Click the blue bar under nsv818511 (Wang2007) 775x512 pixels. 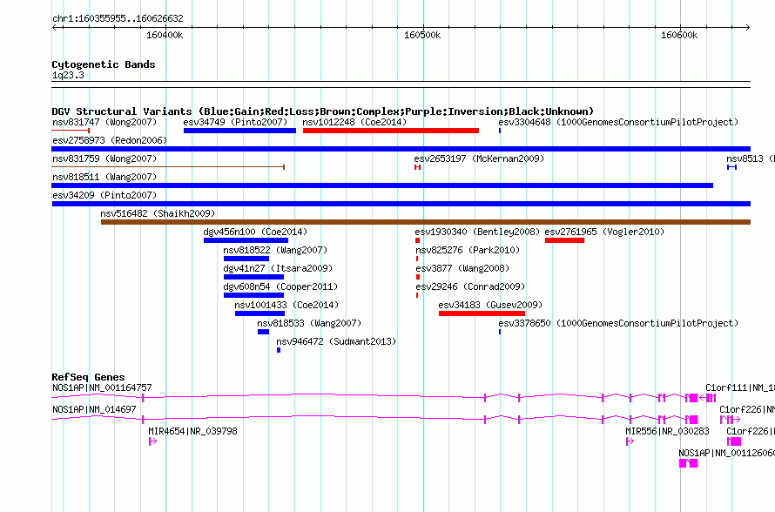coord(382,185)
